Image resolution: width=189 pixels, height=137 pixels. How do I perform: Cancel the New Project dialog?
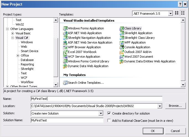pyautogui.click(x=175, y=131)
